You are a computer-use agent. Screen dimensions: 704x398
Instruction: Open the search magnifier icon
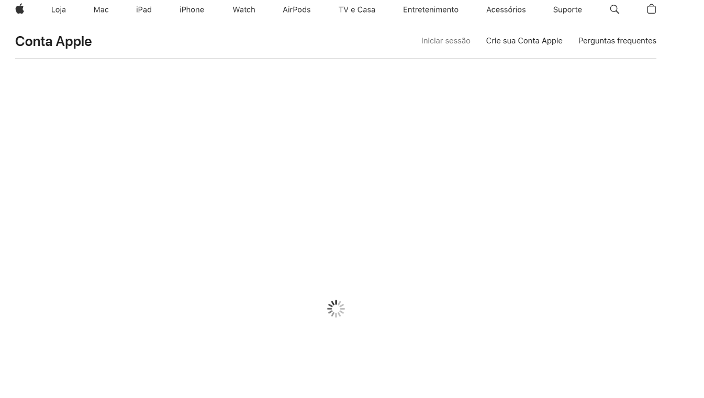(614, 9)
